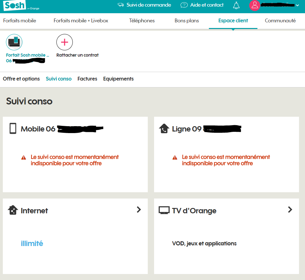Viewport: 305px width, 280px height.
Task: Select the Forfait Sosh mobile contract icon
Action: (14, 42)
